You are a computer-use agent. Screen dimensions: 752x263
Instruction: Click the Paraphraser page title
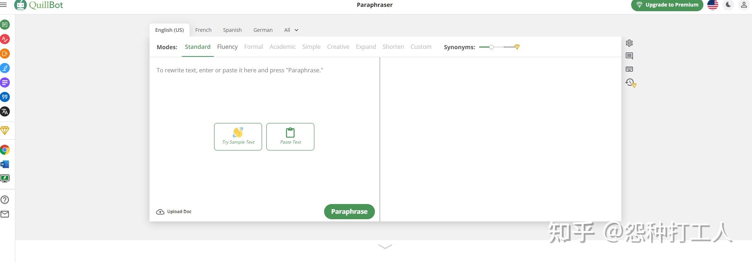375,5
